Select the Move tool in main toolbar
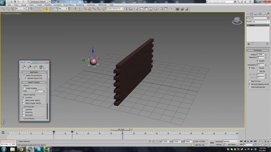 46,9
